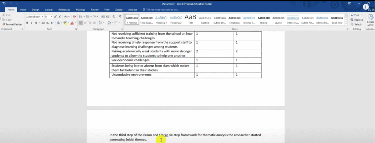The image size is (375, 143).
Task: Open the text highlight color dropdown arrow
Action: pos(68,23)
